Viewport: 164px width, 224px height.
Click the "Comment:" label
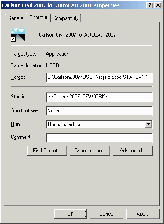[21, 137]
